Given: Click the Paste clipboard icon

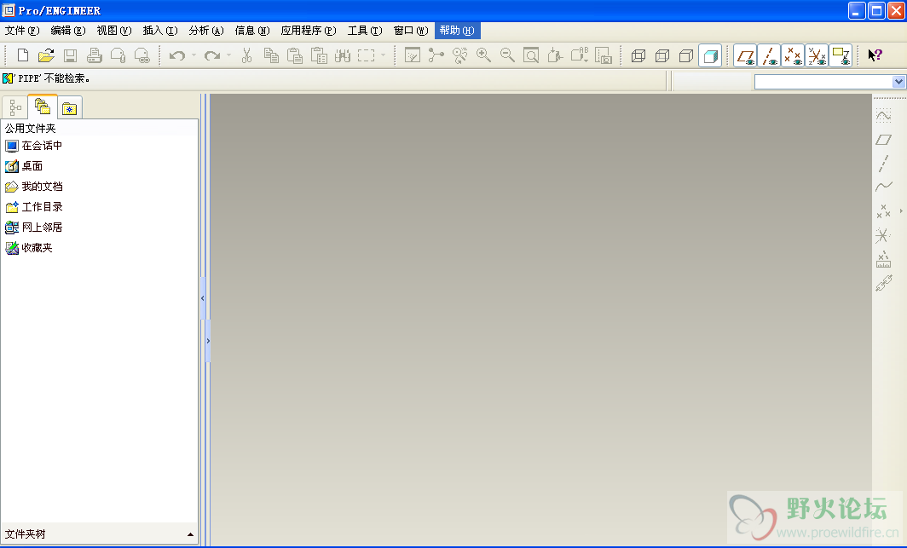Looking at the screenshot, I should 295,55.
